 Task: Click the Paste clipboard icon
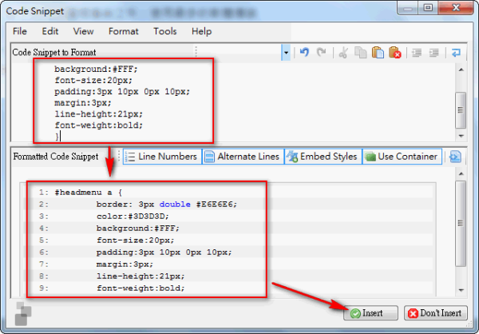(378, 52)
